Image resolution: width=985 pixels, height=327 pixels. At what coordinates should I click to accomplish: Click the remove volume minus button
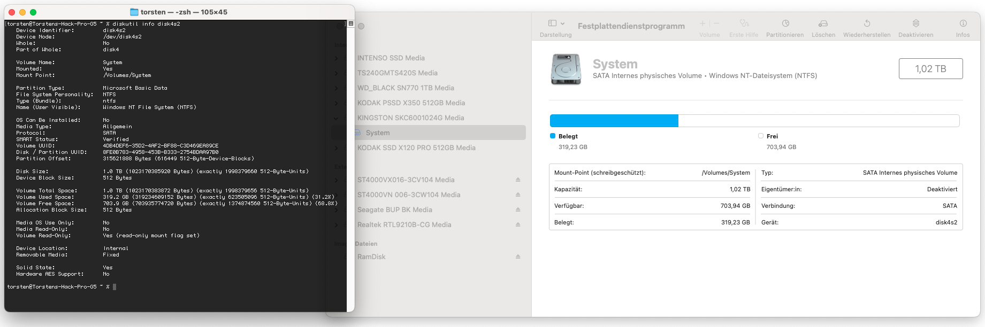tap(716, 24)
